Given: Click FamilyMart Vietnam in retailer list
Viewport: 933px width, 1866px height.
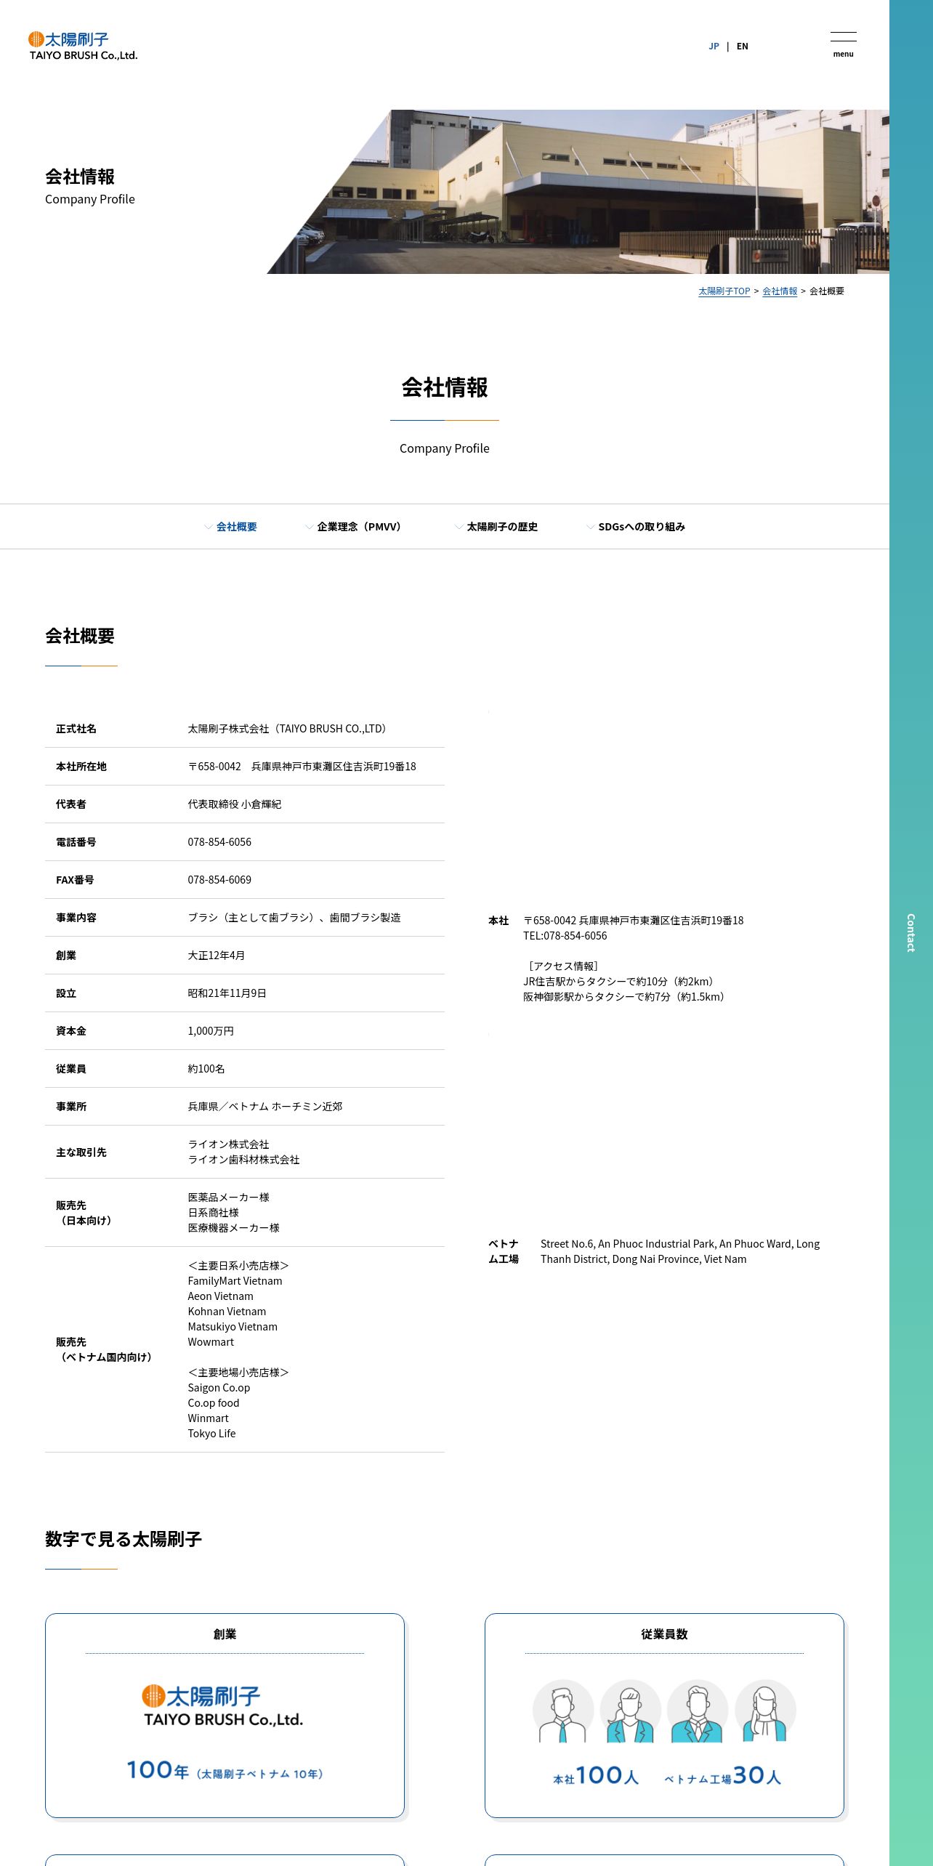Looking at the screenshot, I should point(235,1281).
